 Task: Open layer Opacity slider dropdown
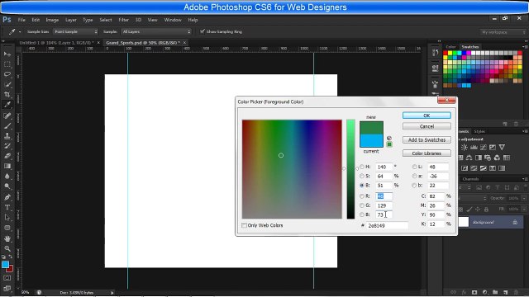(523, 198)
